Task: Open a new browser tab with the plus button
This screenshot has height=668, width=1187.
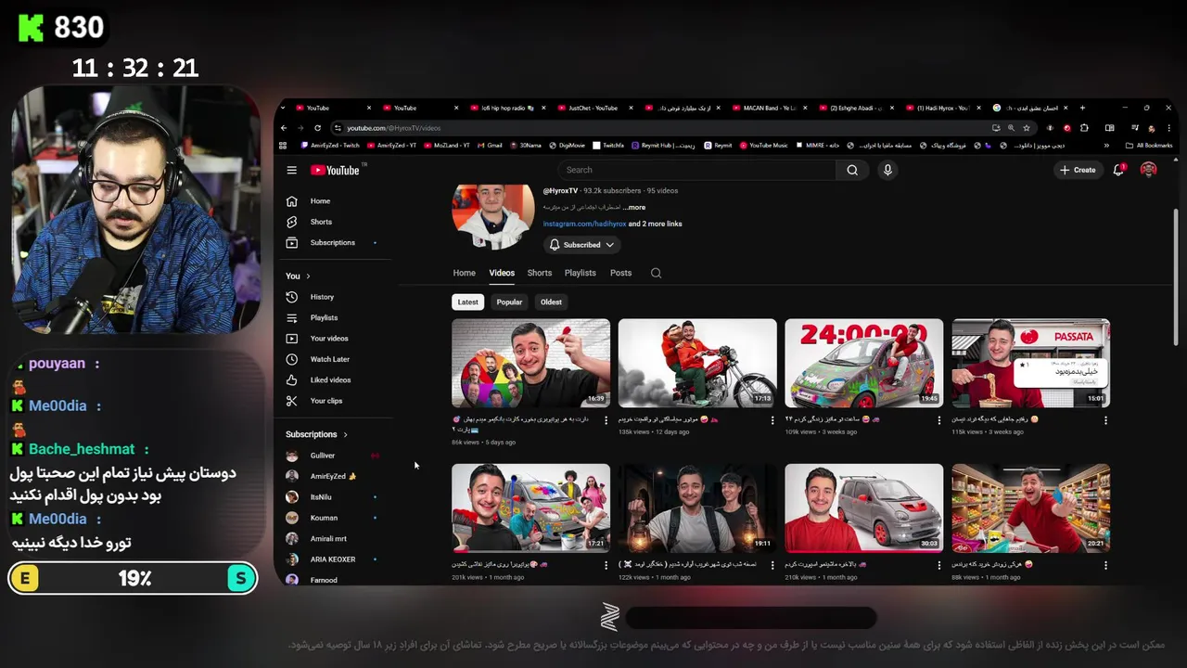Action: pos(1081,108)
